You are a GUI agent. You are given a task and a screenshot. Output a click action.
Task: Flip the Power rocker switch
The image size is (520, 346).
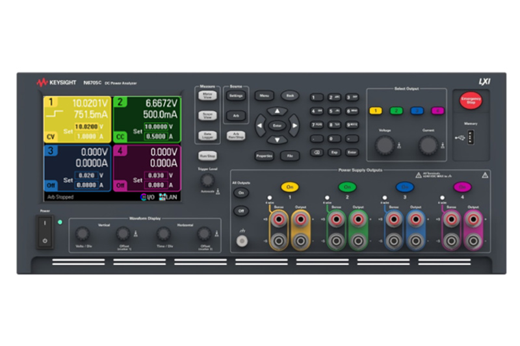pos(44,232)
